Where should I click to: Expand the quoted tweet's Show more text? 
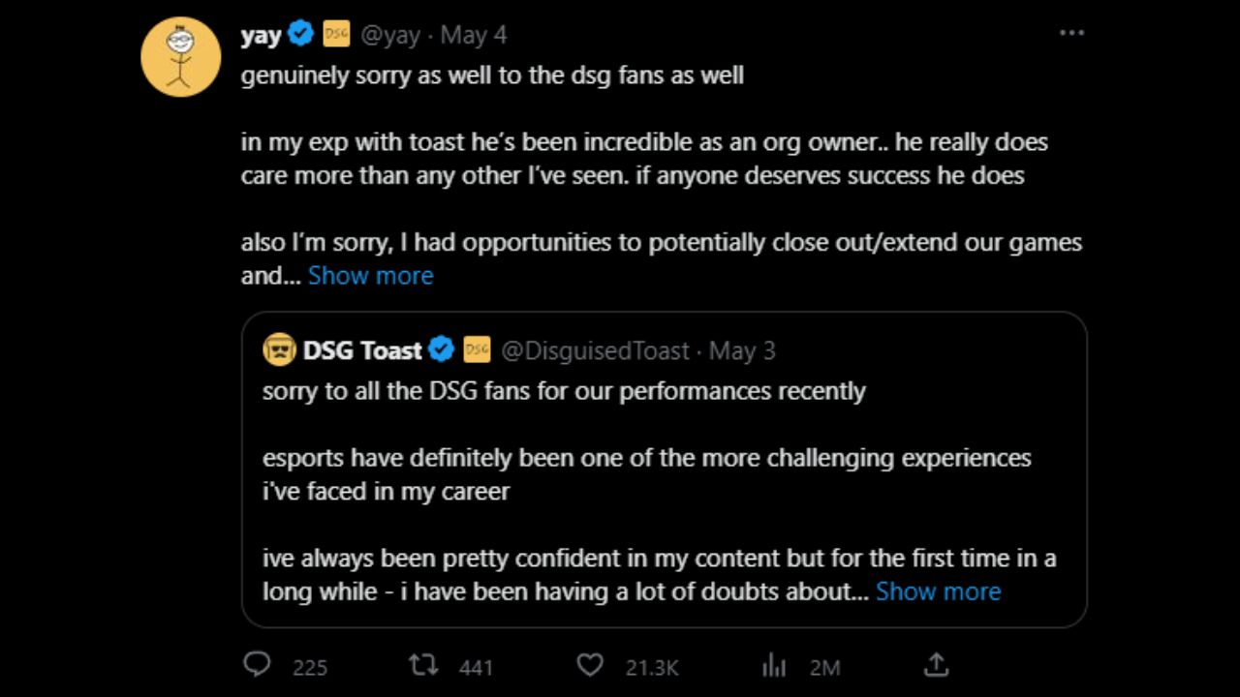[938, 591]
